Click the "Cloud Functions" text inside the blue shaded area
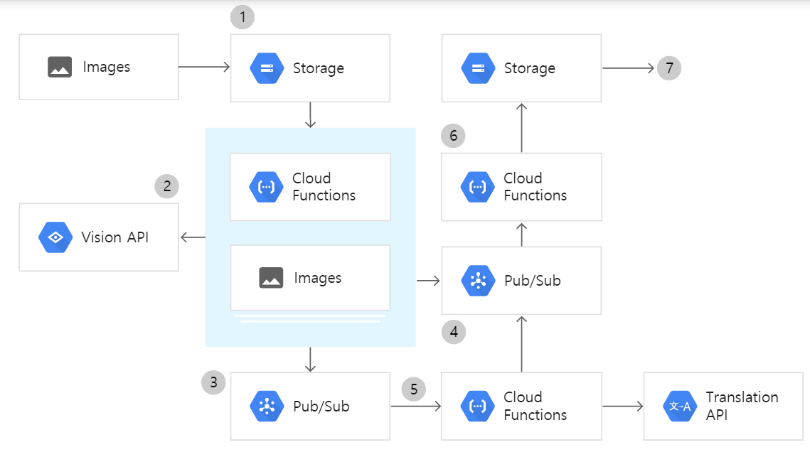This screenshot has width=810, height=452. coord(324,187)
